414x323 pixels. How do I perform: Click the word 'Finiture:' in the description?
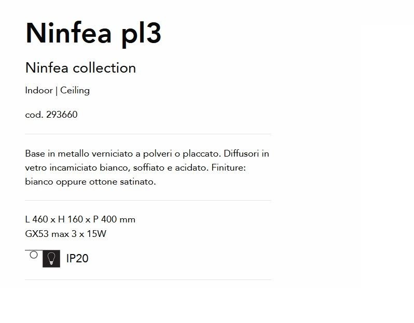(229, 167)
